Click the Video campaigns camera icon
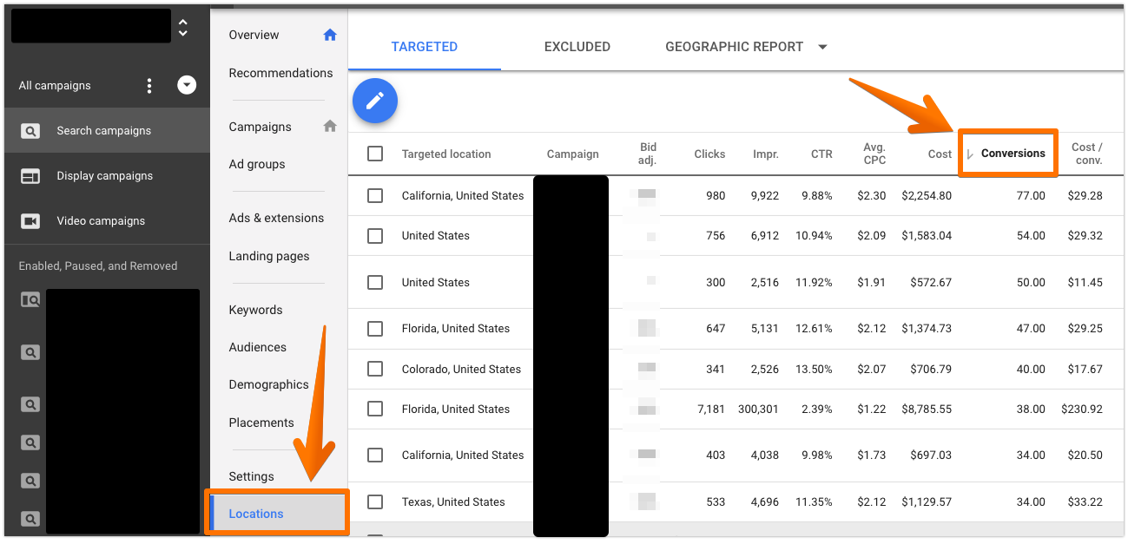The height and width of the screenshot is (544, 1128). coord(30,221)
